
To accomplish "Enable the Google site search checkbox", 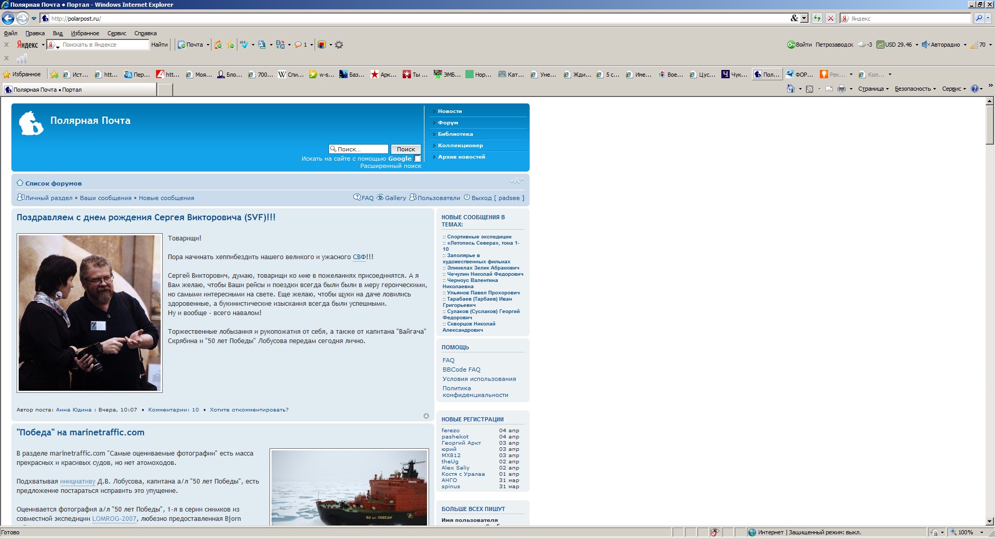I will [418, 159].
